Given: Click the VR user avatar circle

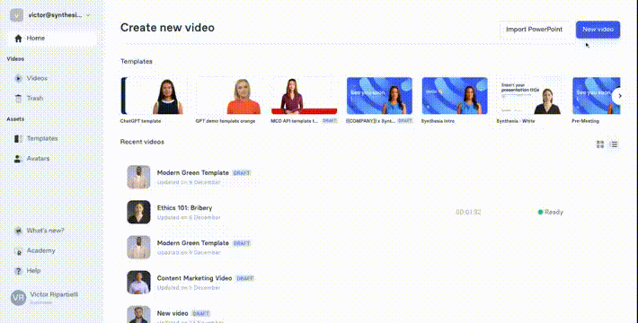Looking at the screenshot, I should click(x=18, y=298).
